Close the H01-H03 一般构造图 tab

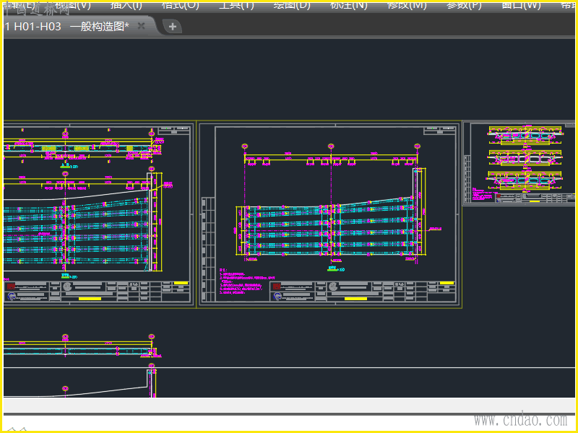click(x=142, y=26)
